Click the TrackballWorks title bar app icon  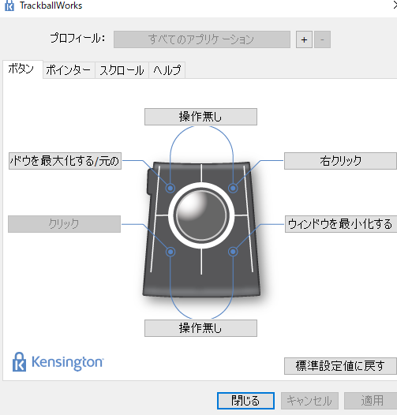(x=9, y=6)
